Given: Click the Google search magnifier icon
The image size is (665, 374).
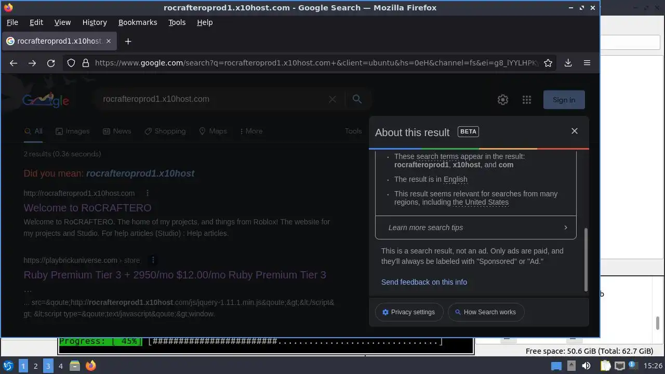Looking at the screenshot, I should tap(357, 99).
